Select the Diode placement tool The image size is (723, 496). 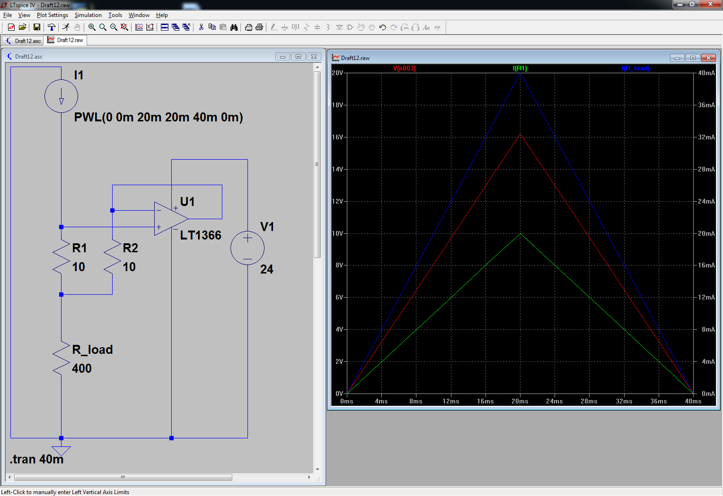click(x=339, y=27)
